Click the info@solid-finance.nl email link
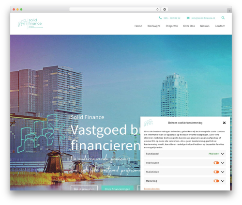The height and width of the screenshot is (205, 242). (203, 18)
